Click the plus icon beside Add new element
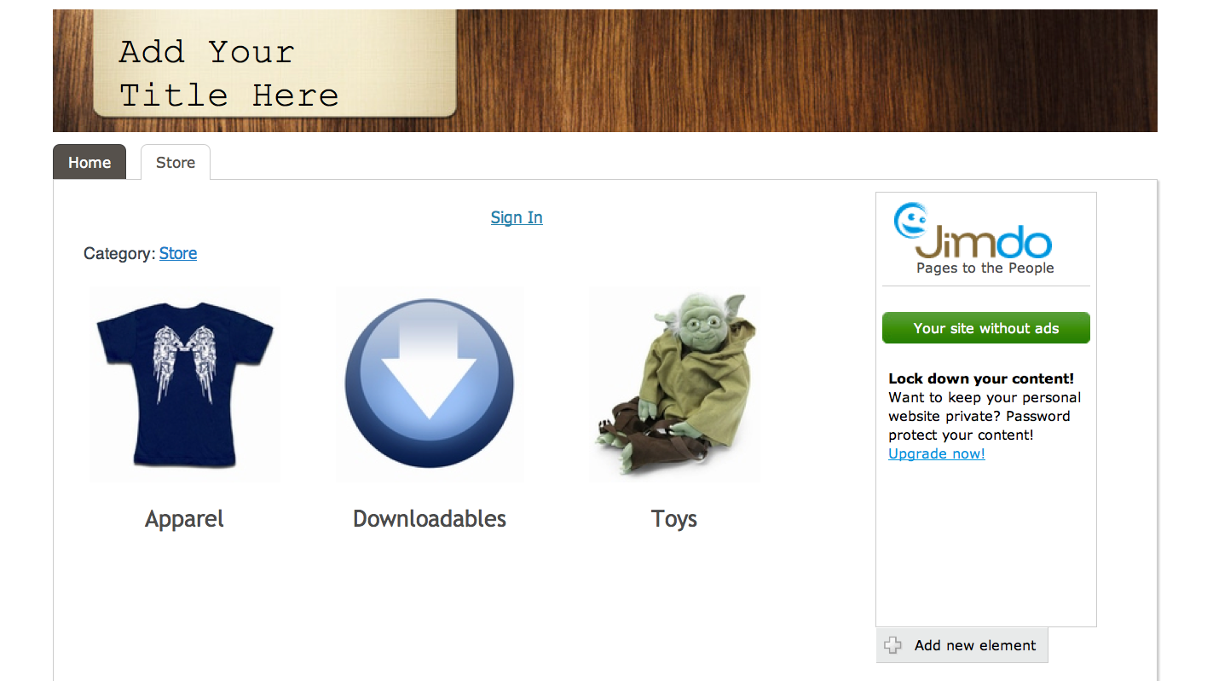 [x=892, y=645]
